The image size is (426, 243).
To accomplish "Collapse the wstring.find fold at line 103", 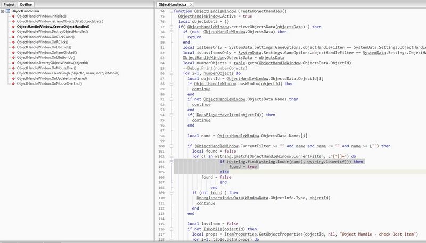I will [x=171, y=161].
